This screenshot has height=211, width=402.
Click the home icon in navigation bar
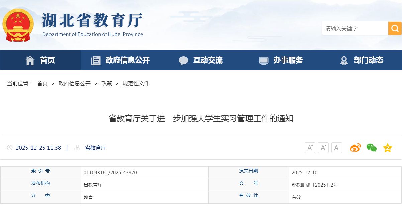coord(30,60)
